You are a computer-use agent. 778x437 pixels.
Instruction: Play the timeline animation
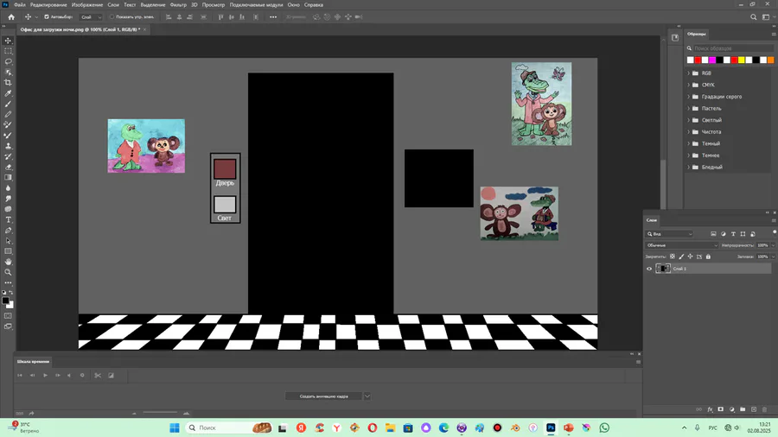[45, 375]
